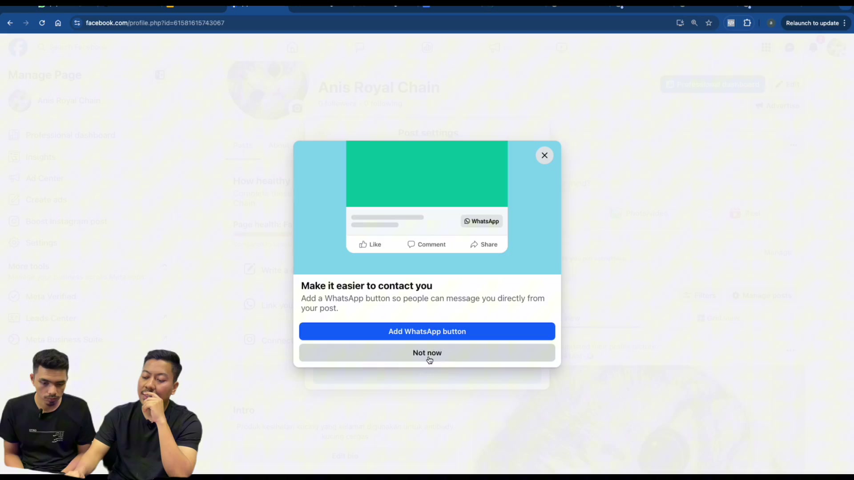The height and width of the screenshot is (480, 854).
Task: View site information icon in address bar
Action: tap(77, 23)
